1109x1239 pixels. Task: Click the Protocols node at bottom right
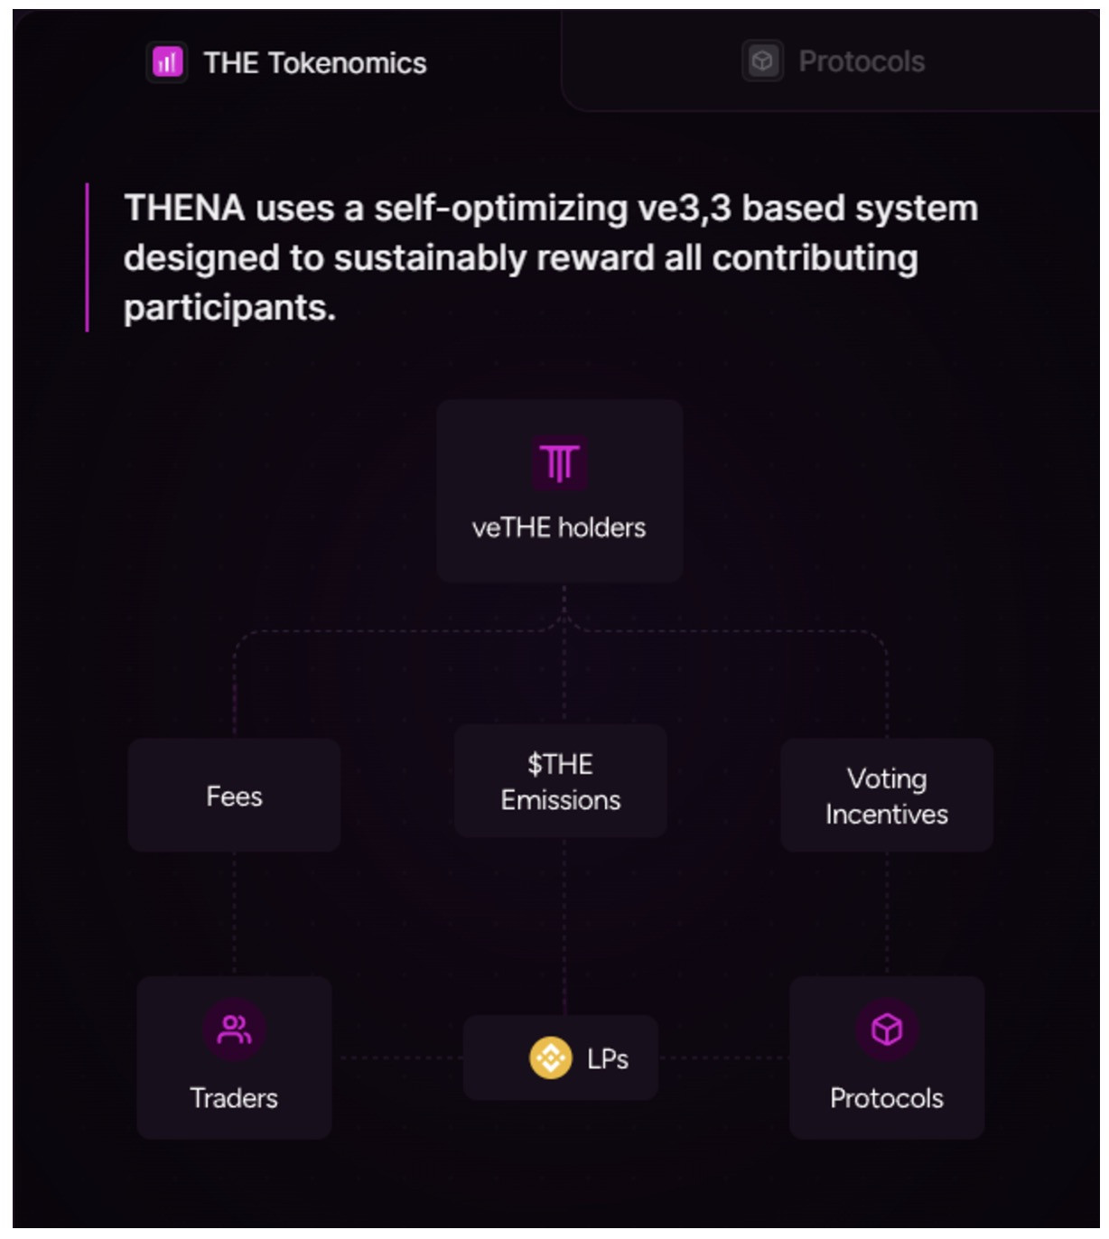pyautogui.click(x=886, y=1057)
